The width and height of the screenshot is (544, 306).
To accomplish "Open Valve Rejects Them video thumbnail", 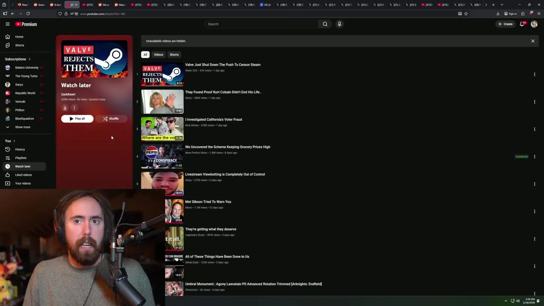I will [162, 74].
